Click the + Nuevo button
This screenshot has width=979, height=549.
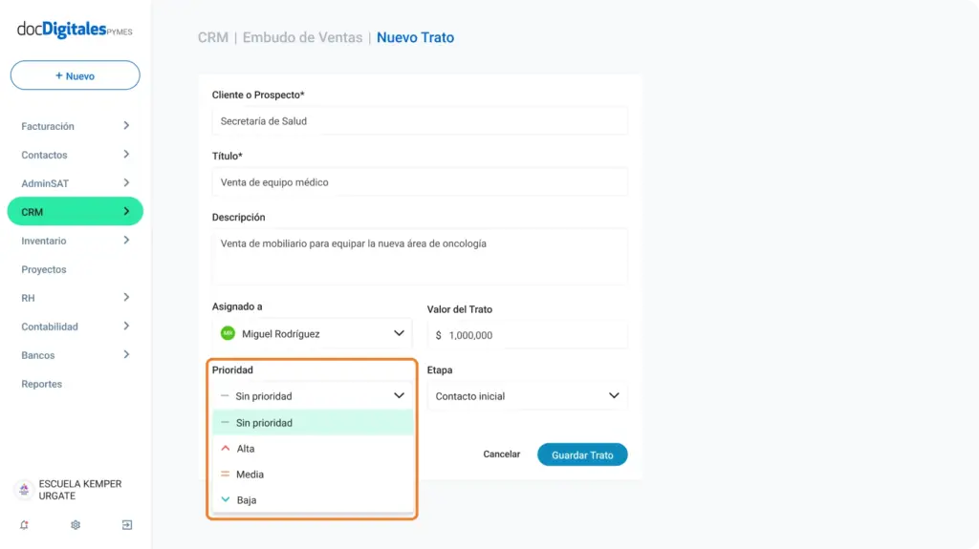[x=75, y=75]
